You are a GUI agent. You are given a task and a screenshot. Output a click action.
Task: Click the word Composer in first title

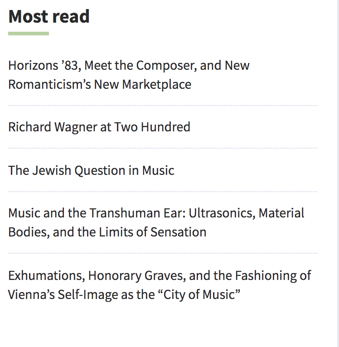166,66
